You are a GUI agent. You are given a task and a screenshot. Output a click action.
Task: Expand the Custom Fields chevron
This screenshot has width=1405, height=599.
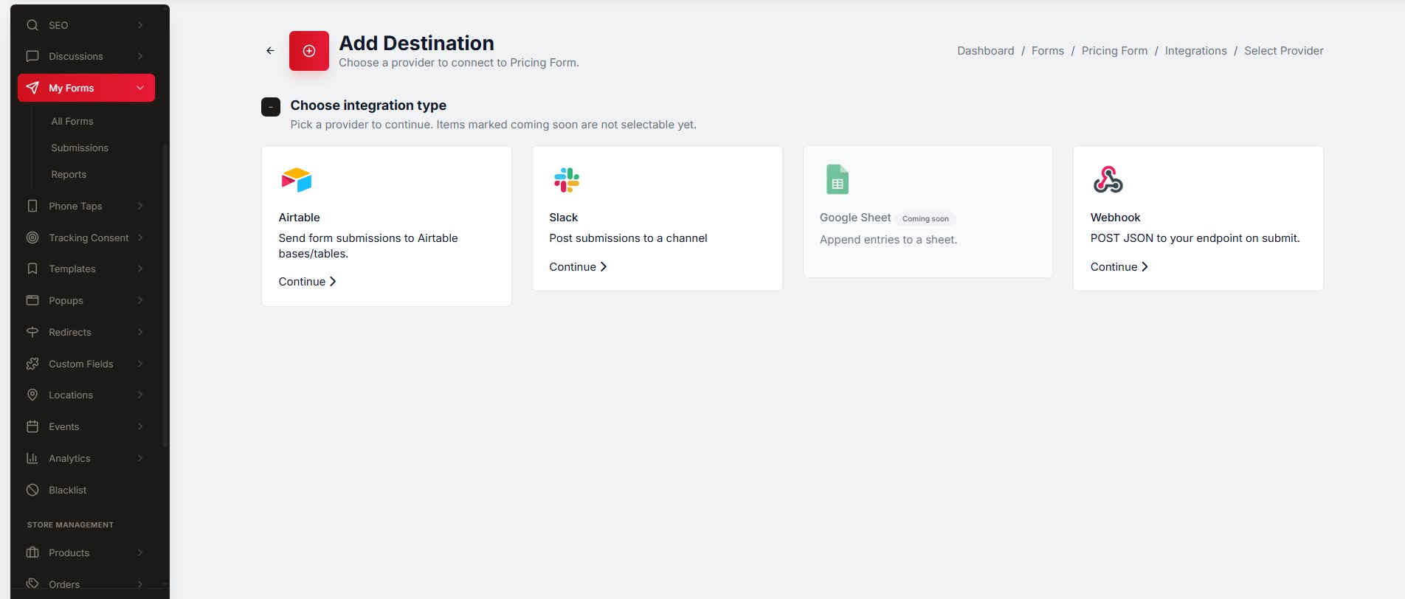140,364
